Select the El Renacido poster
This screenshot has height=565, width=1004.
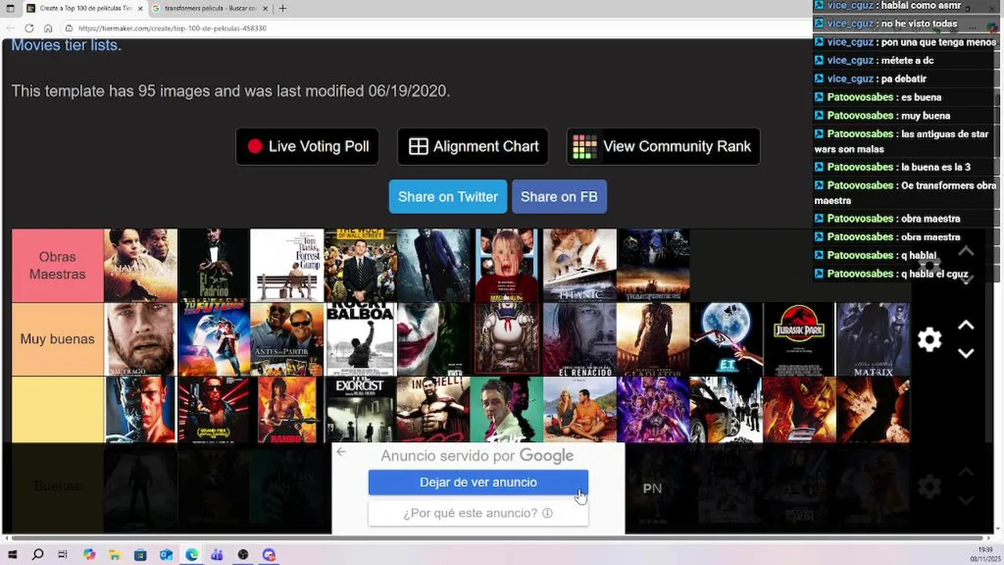580,339
